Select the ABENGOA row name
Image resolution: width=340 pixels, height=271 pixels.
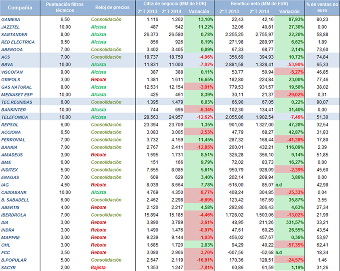12,50
